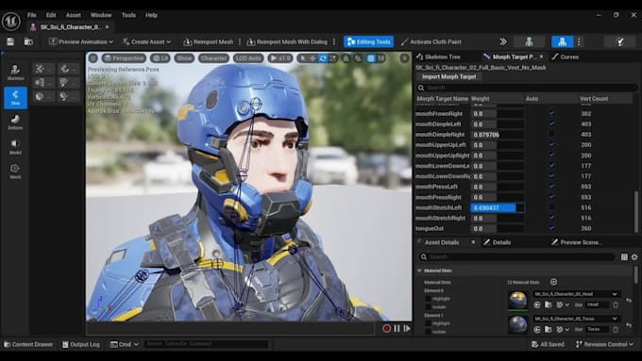Click the viewport hamburger options button
This screenshot has height=361, width=642.
pos(93,58)
